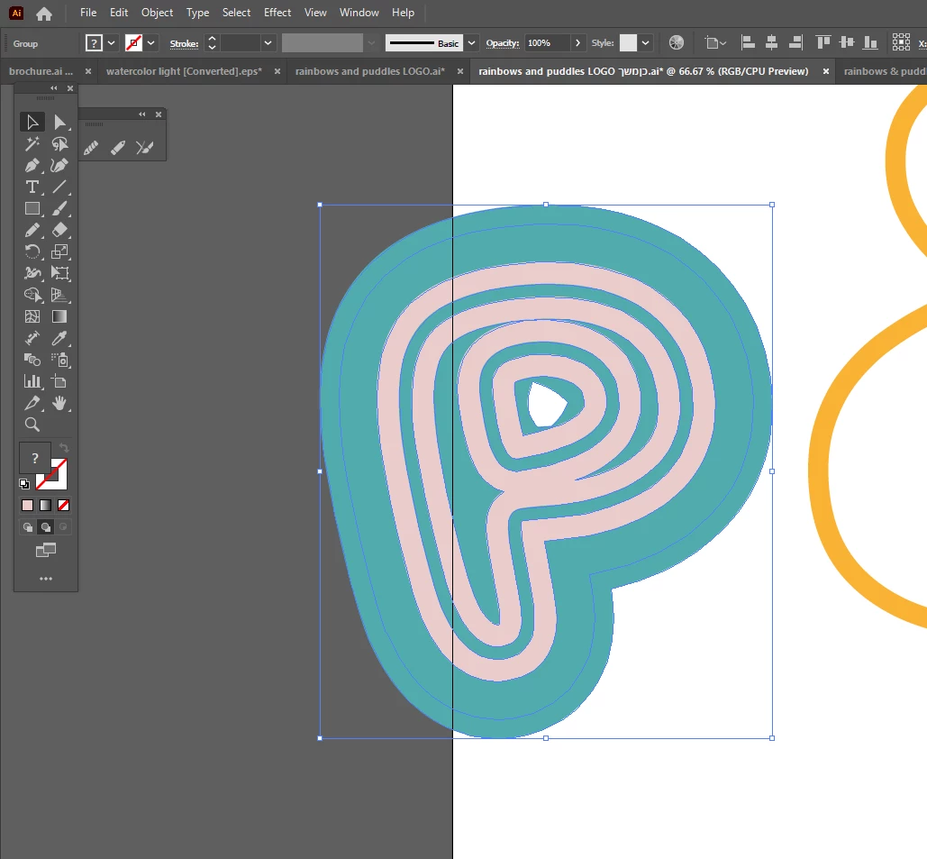Select the Line Segment tool

[59, 187]
